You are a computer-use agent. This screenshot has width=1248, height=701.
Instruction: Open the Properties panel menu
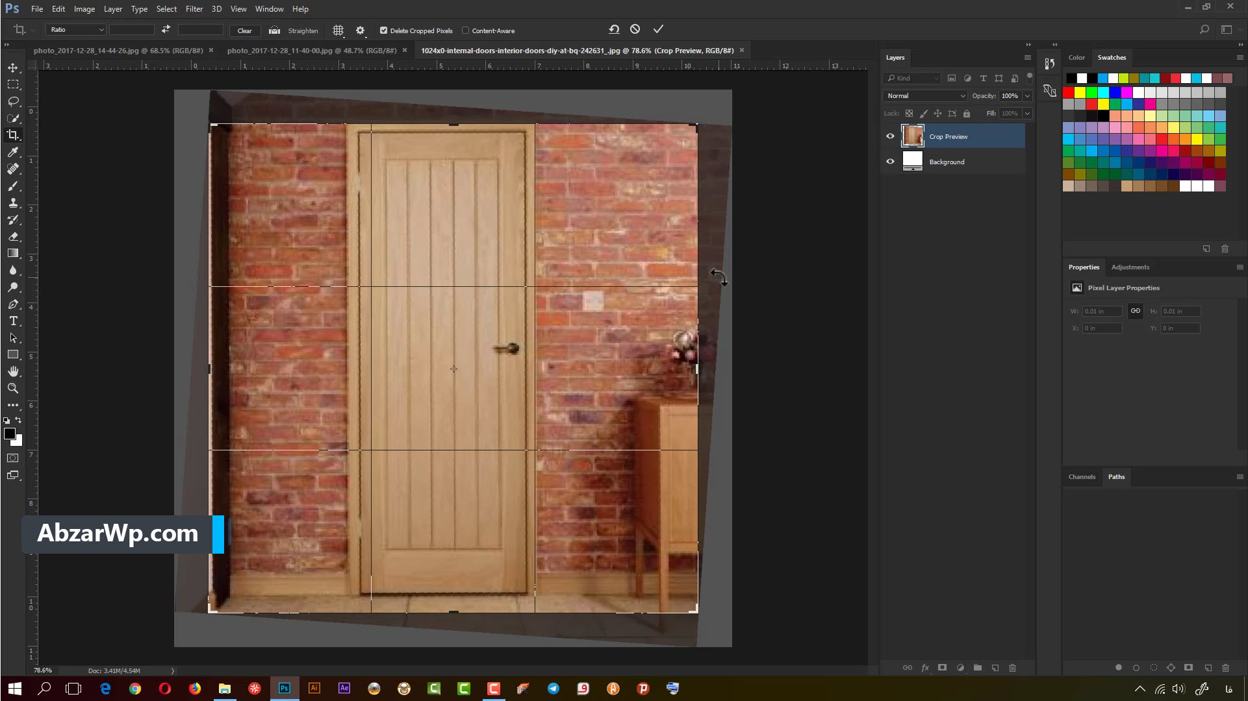tap(1240, 267)
